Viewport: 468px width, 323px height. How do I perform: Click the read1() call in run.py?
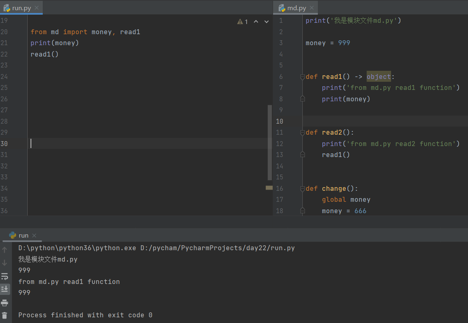tap(44, 54)
